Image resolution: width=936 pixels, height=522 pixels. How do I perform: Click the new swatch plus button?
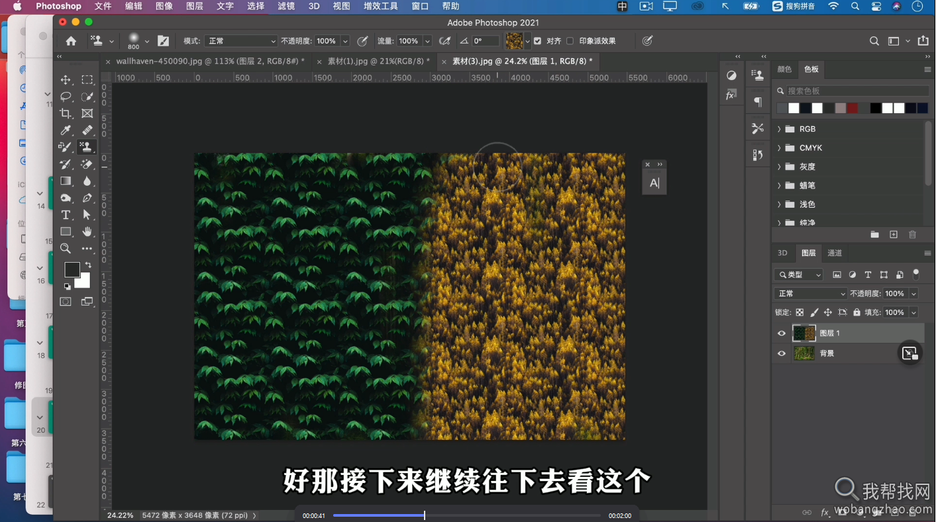894,235
